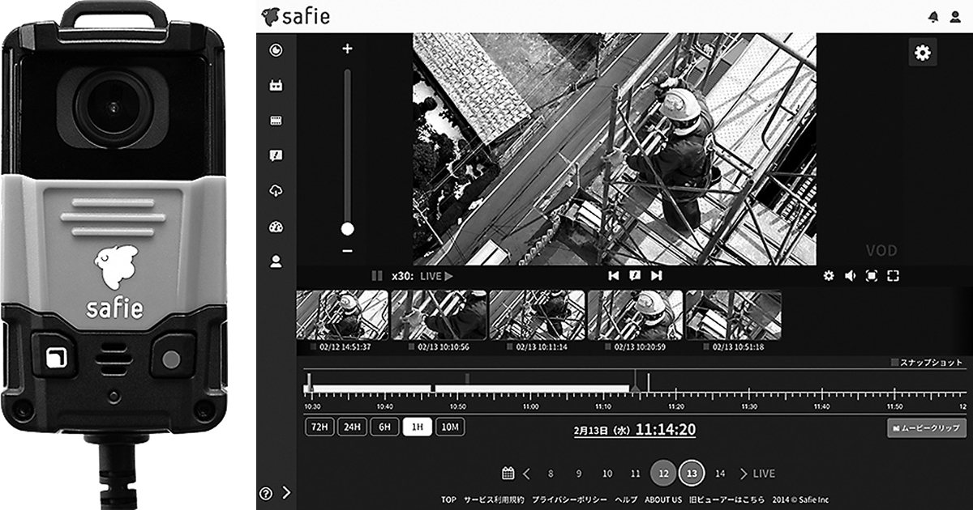Expand the sidebar with the bottom chevron
Screen dimensions: 973x510
286,492
